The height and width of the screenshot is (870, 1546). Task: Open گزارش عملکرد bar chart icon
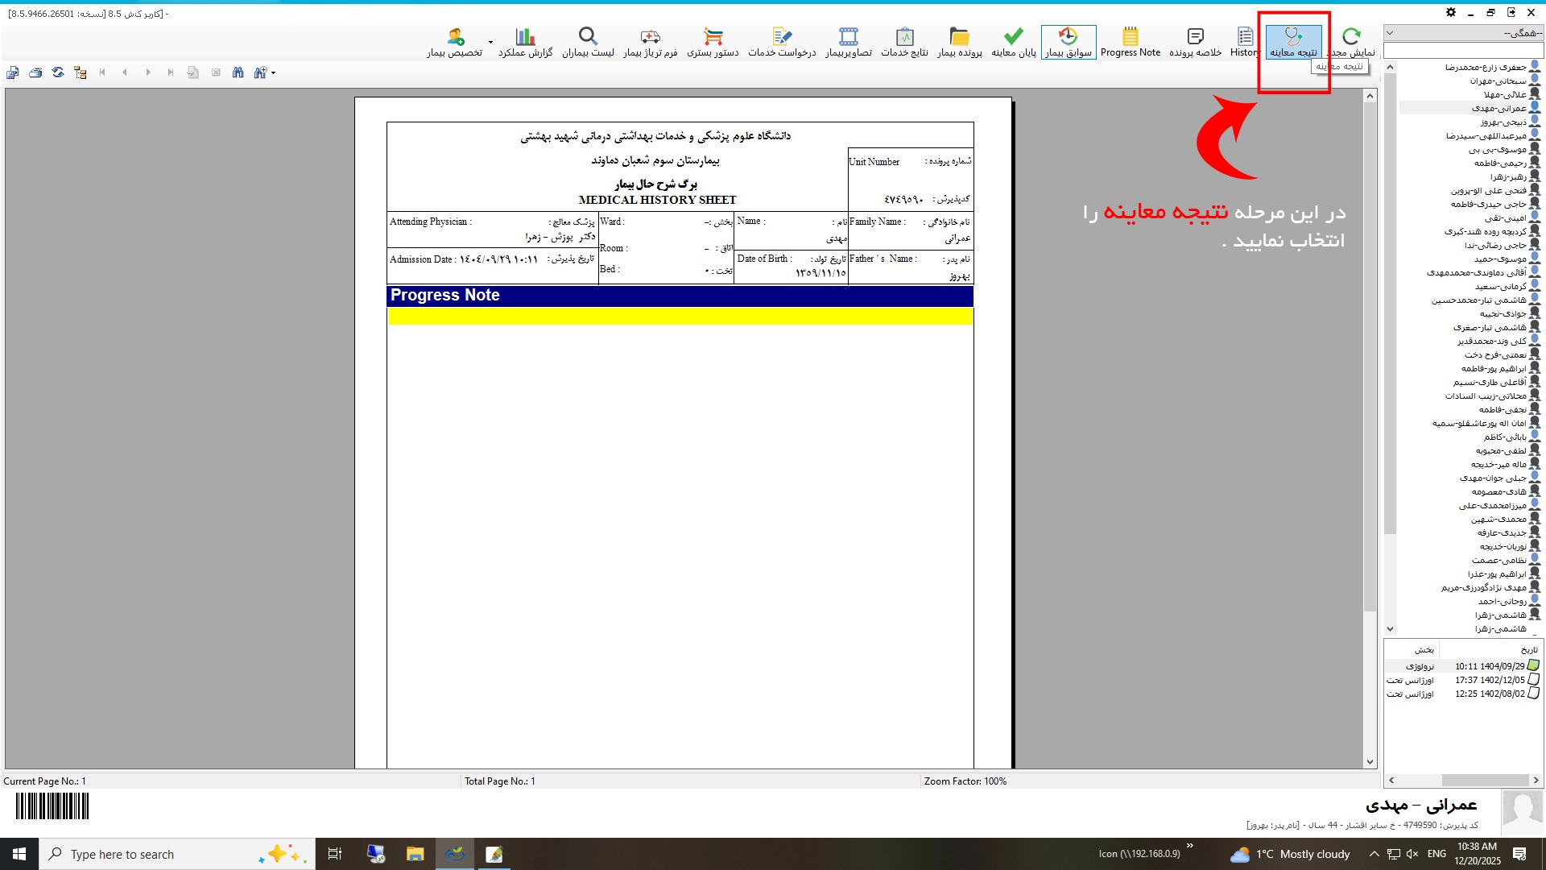point(525,42)
